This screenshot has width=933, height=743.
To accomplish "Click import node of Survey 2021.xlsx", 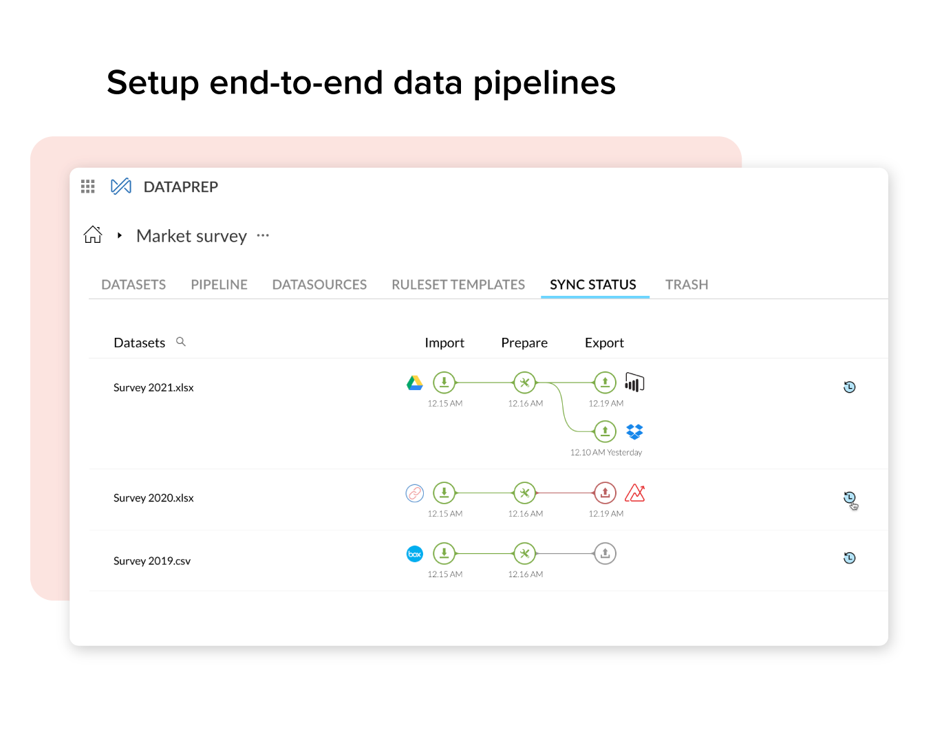I will [444, 383].
